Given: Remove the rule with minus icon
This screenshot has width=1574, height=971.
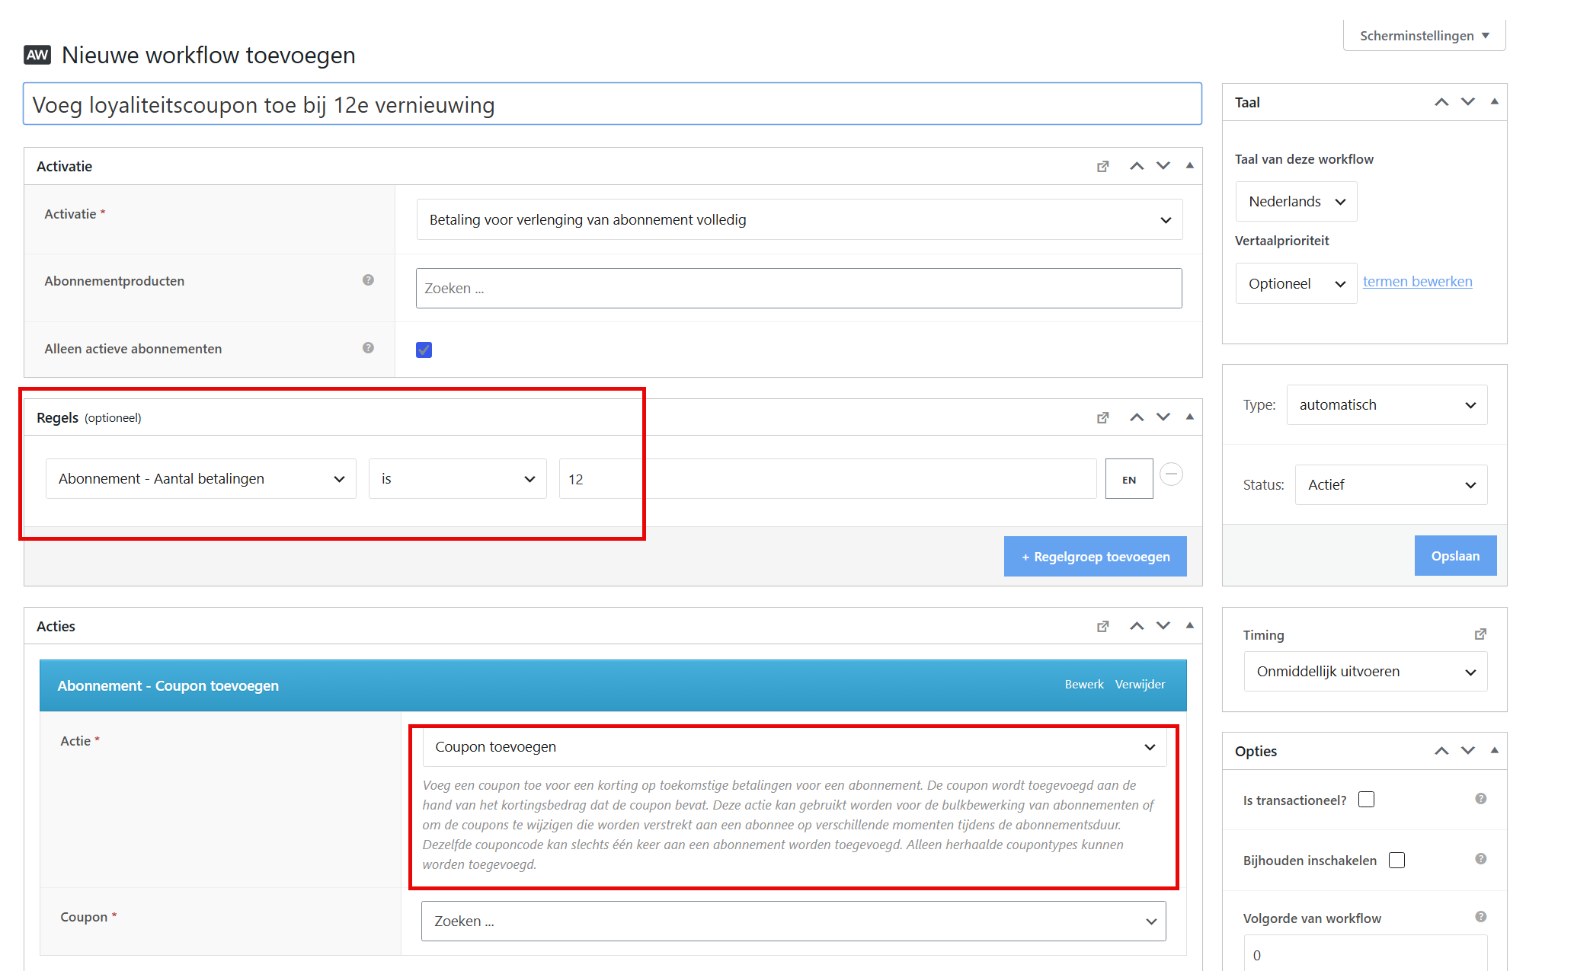Looking at the screenshot, I should 1171,474.
